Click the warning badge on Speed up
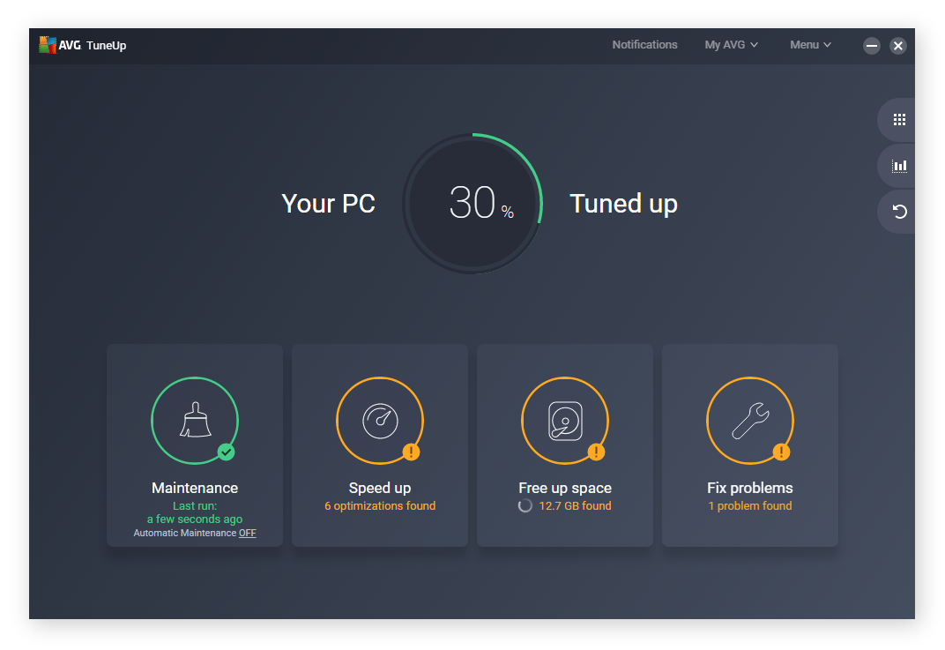945x650 pixels. click(412, 452)
